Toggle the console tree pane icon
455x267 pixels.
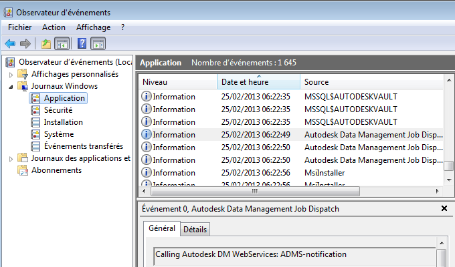[x=61, y=44]
